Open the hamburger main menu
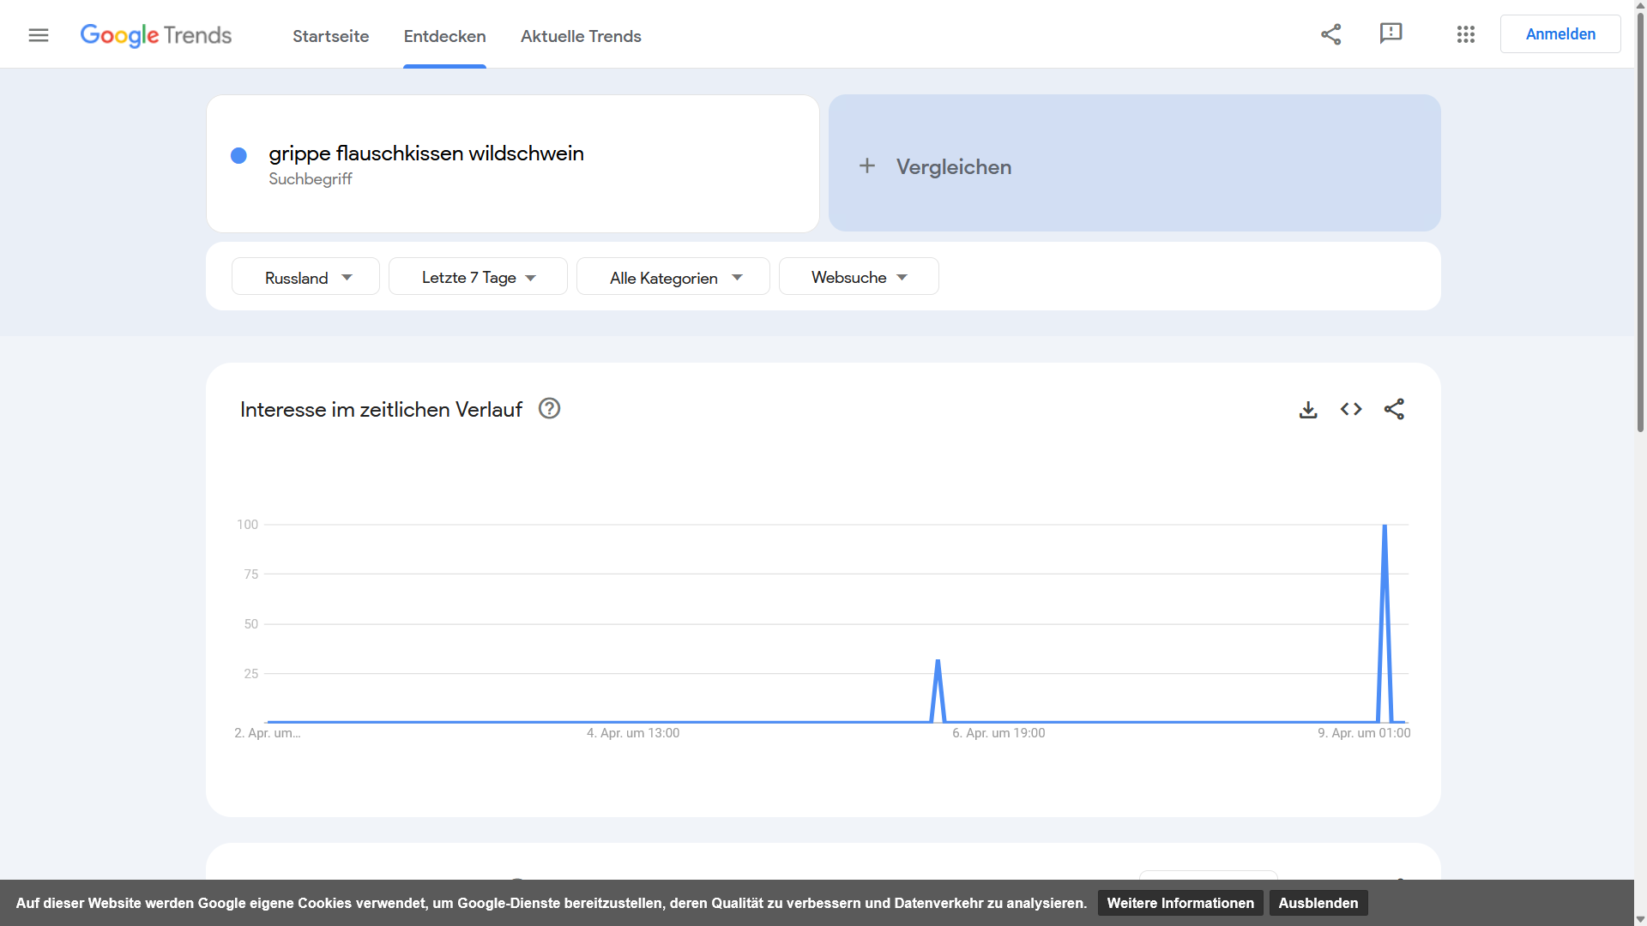This screenshot has width=1647, height=926. [39, 35]
